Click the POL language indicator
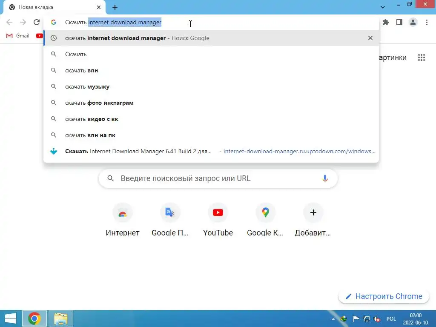 pos(391,318)
